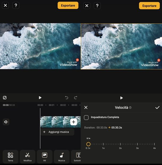Open the help icon next to Velocità
Screen dimensions: 162x165
point(130,108)
